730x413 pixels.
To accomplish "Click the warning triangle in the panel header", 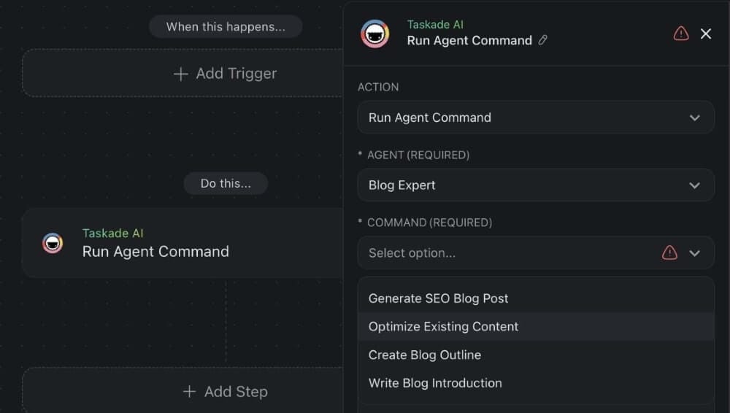I will click(681, 34).
